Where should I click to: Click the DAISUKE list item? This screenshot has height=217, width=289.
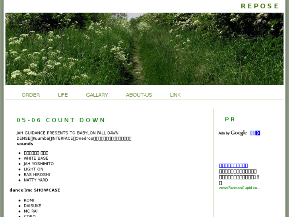tap(33, 206)
